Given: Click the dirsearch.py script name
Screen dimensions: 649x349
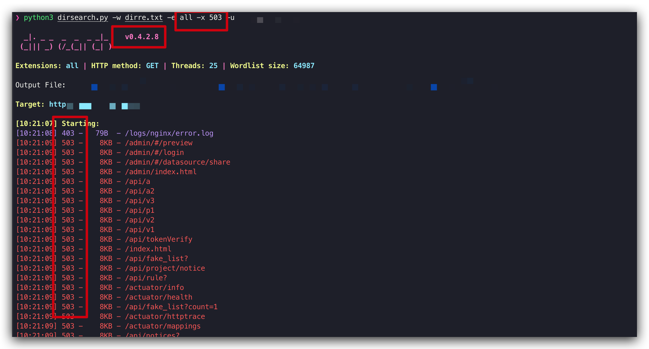Looking at the screenshot, I should [82, 17].
